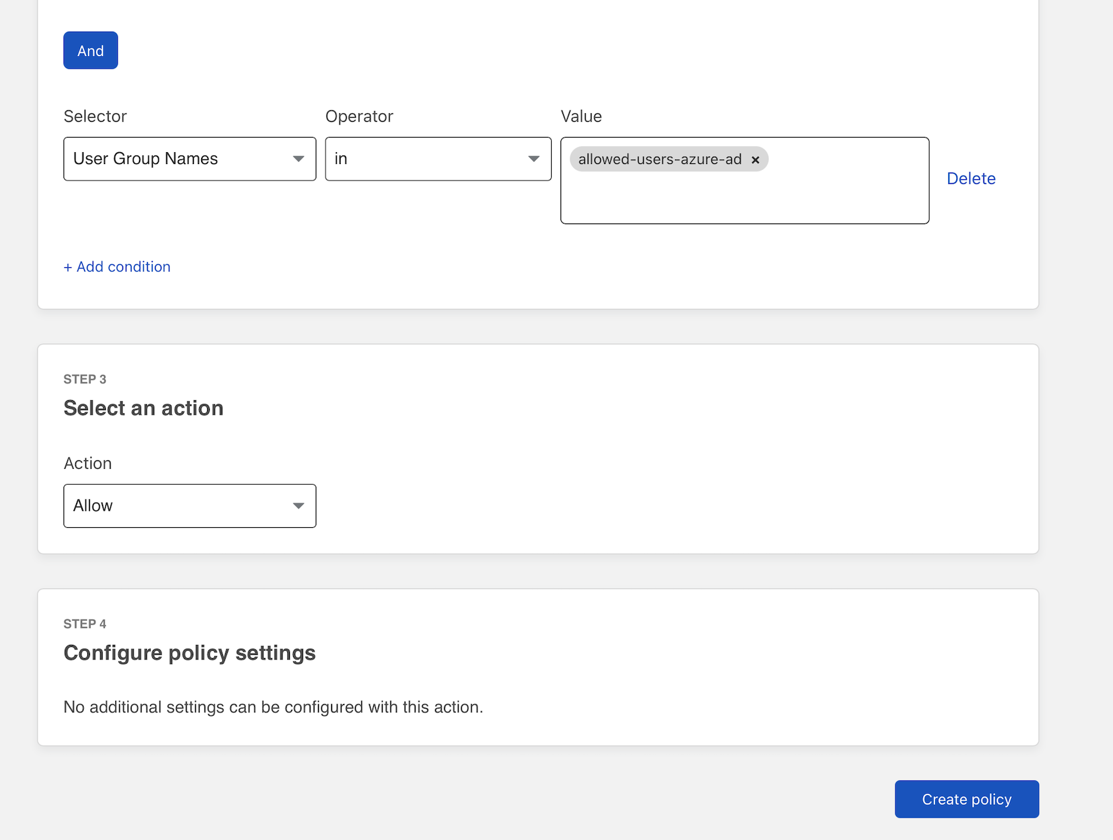Click the "No additional settings" message text

(273, 707)
